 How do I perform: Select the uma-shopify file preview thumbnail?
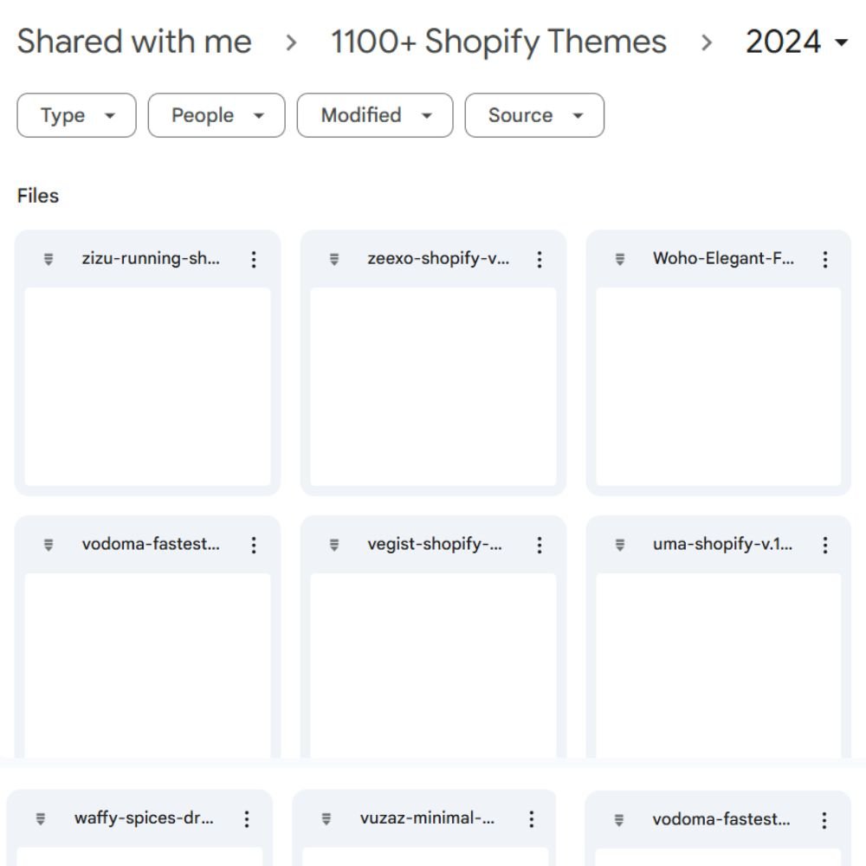[718, 662]
